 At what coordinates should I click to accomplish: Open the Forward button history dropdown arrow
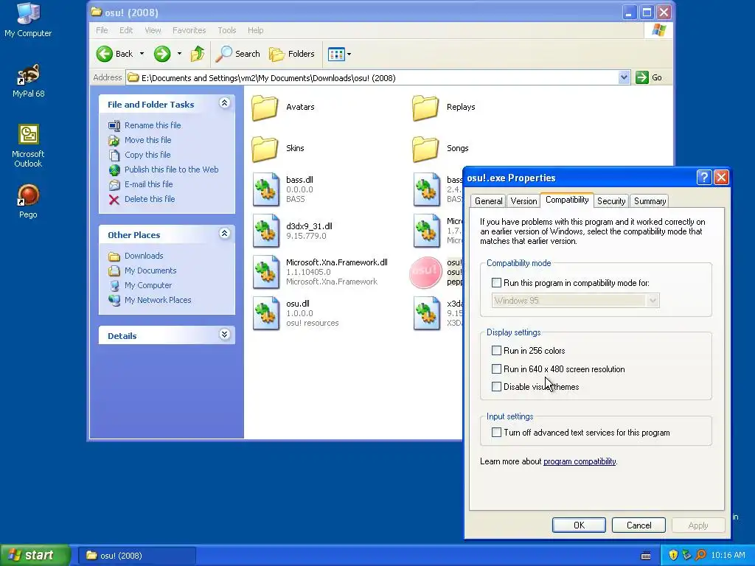pyautogui.click(x=179, y=54)
